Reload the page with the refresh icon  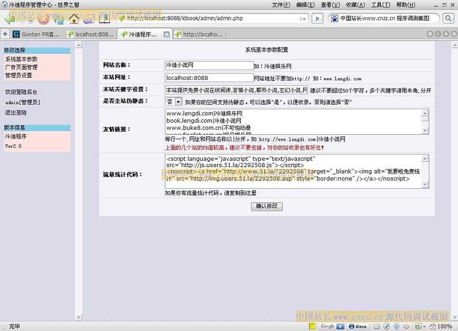(59, 19)
